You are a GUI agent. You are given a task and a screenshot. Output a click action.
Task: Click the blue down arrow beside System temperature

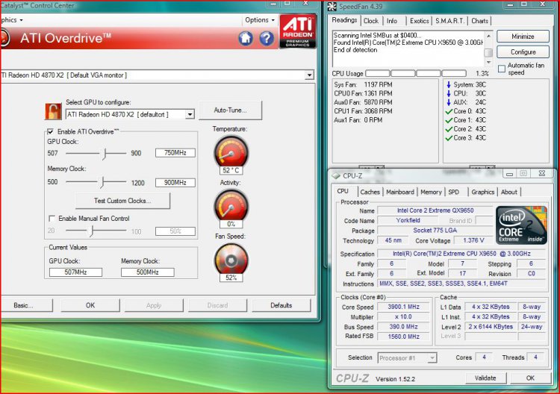click(x=449, y=84)
